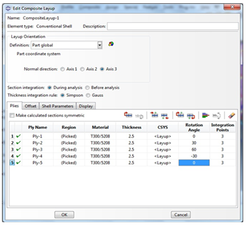Click the Ply-5 name cell
The image size is (247, 226).
click(38, 163)
